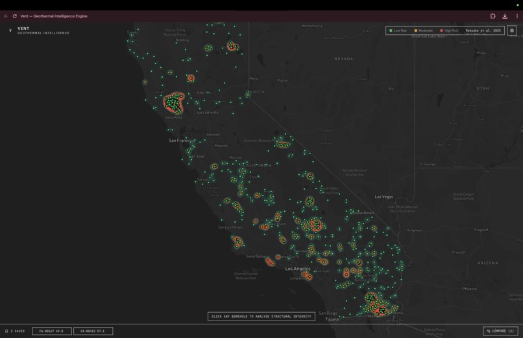Click the High Risk legend label
The width and height of the screenshot is (523, 338).
point(451,30)
